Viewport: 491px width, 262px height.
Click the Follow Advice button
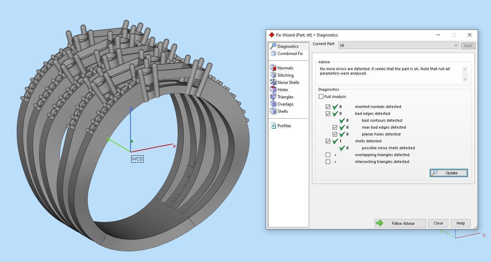click(x=400, y=223)
